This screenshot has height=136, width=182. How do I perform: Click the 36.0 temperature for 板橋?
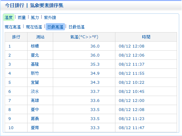[x=95, y=46]
